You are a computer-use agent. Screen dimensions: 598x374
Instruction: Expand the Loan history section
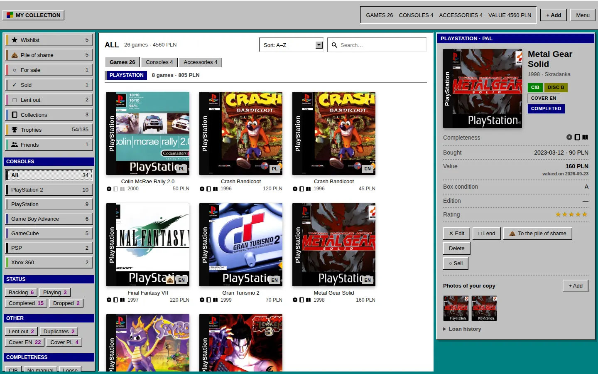click(x=462, y=329)
